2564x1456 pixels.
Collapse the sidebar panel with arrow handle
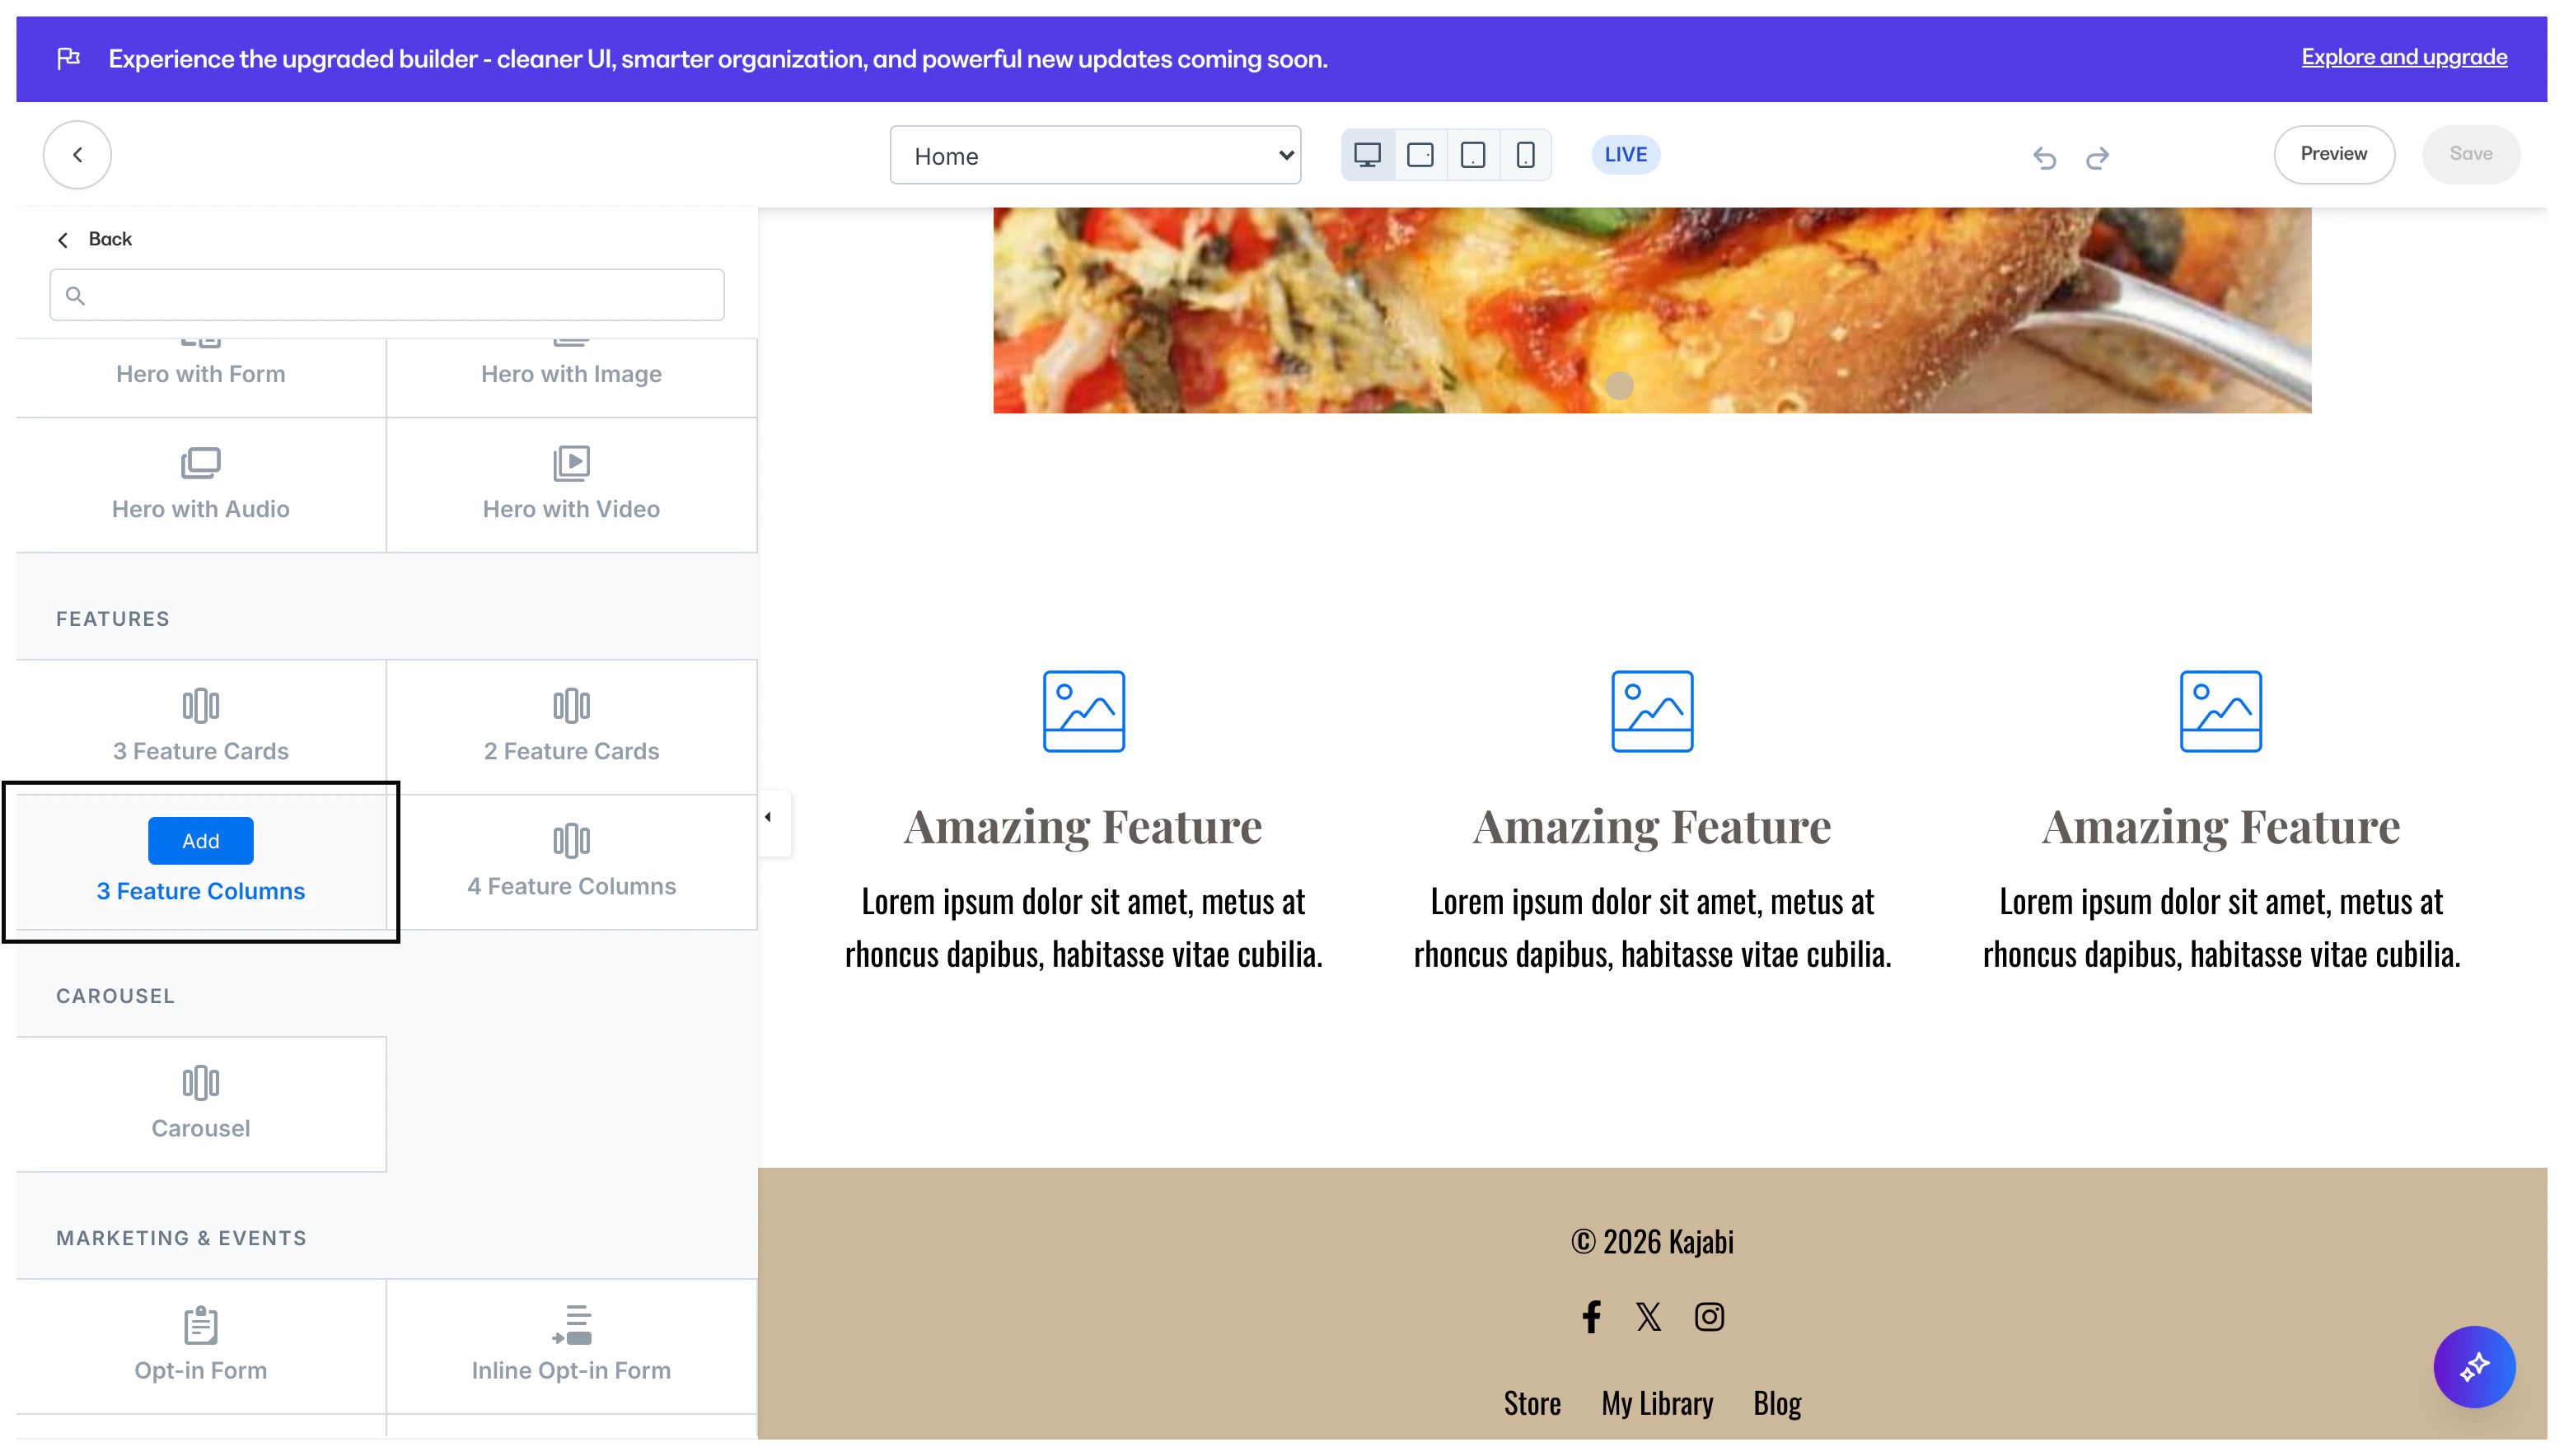point(769,817)
